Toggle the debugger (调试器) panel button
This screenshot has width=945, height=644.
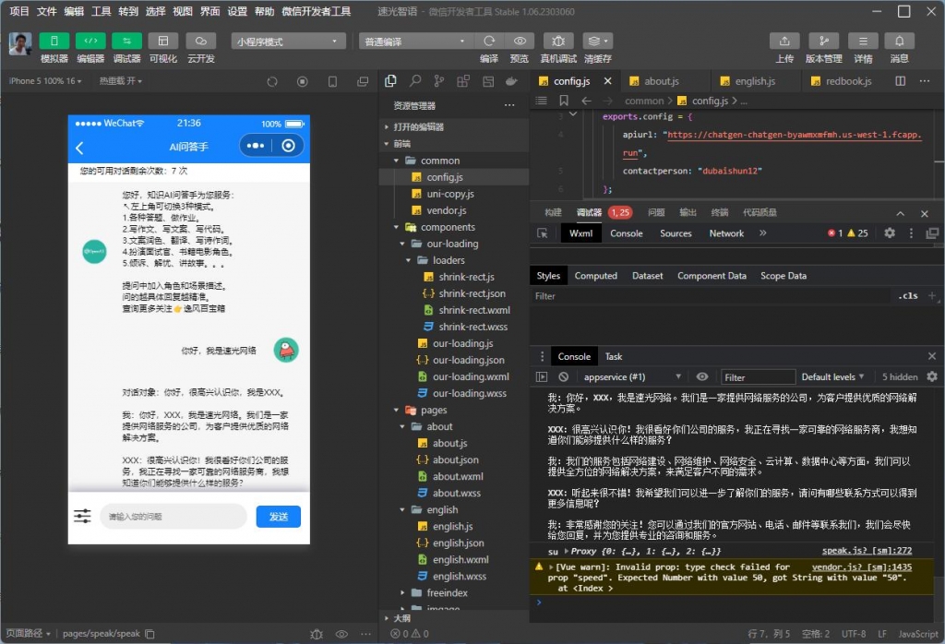126,41
